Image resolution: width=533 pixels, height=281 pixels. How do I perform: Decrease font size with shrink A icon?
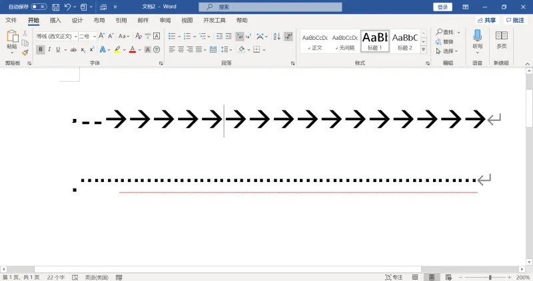[x=111, y=36]
